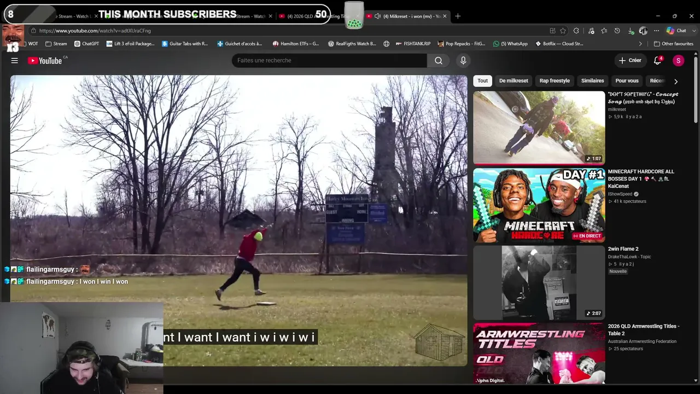Open the Concept Song video thumbnail
This screenshot has height=394, width=700.
539,128
